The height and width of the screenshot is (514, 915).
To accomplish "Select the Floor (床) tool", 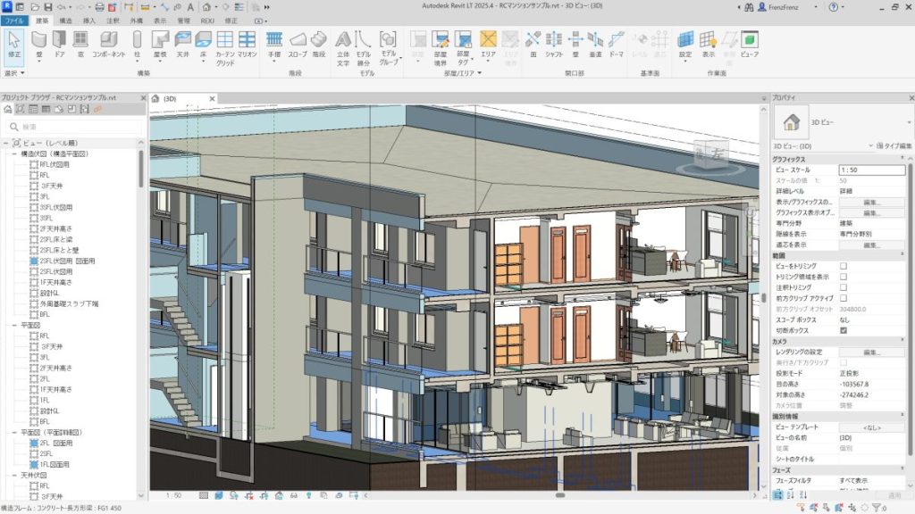I will [203, 43].
